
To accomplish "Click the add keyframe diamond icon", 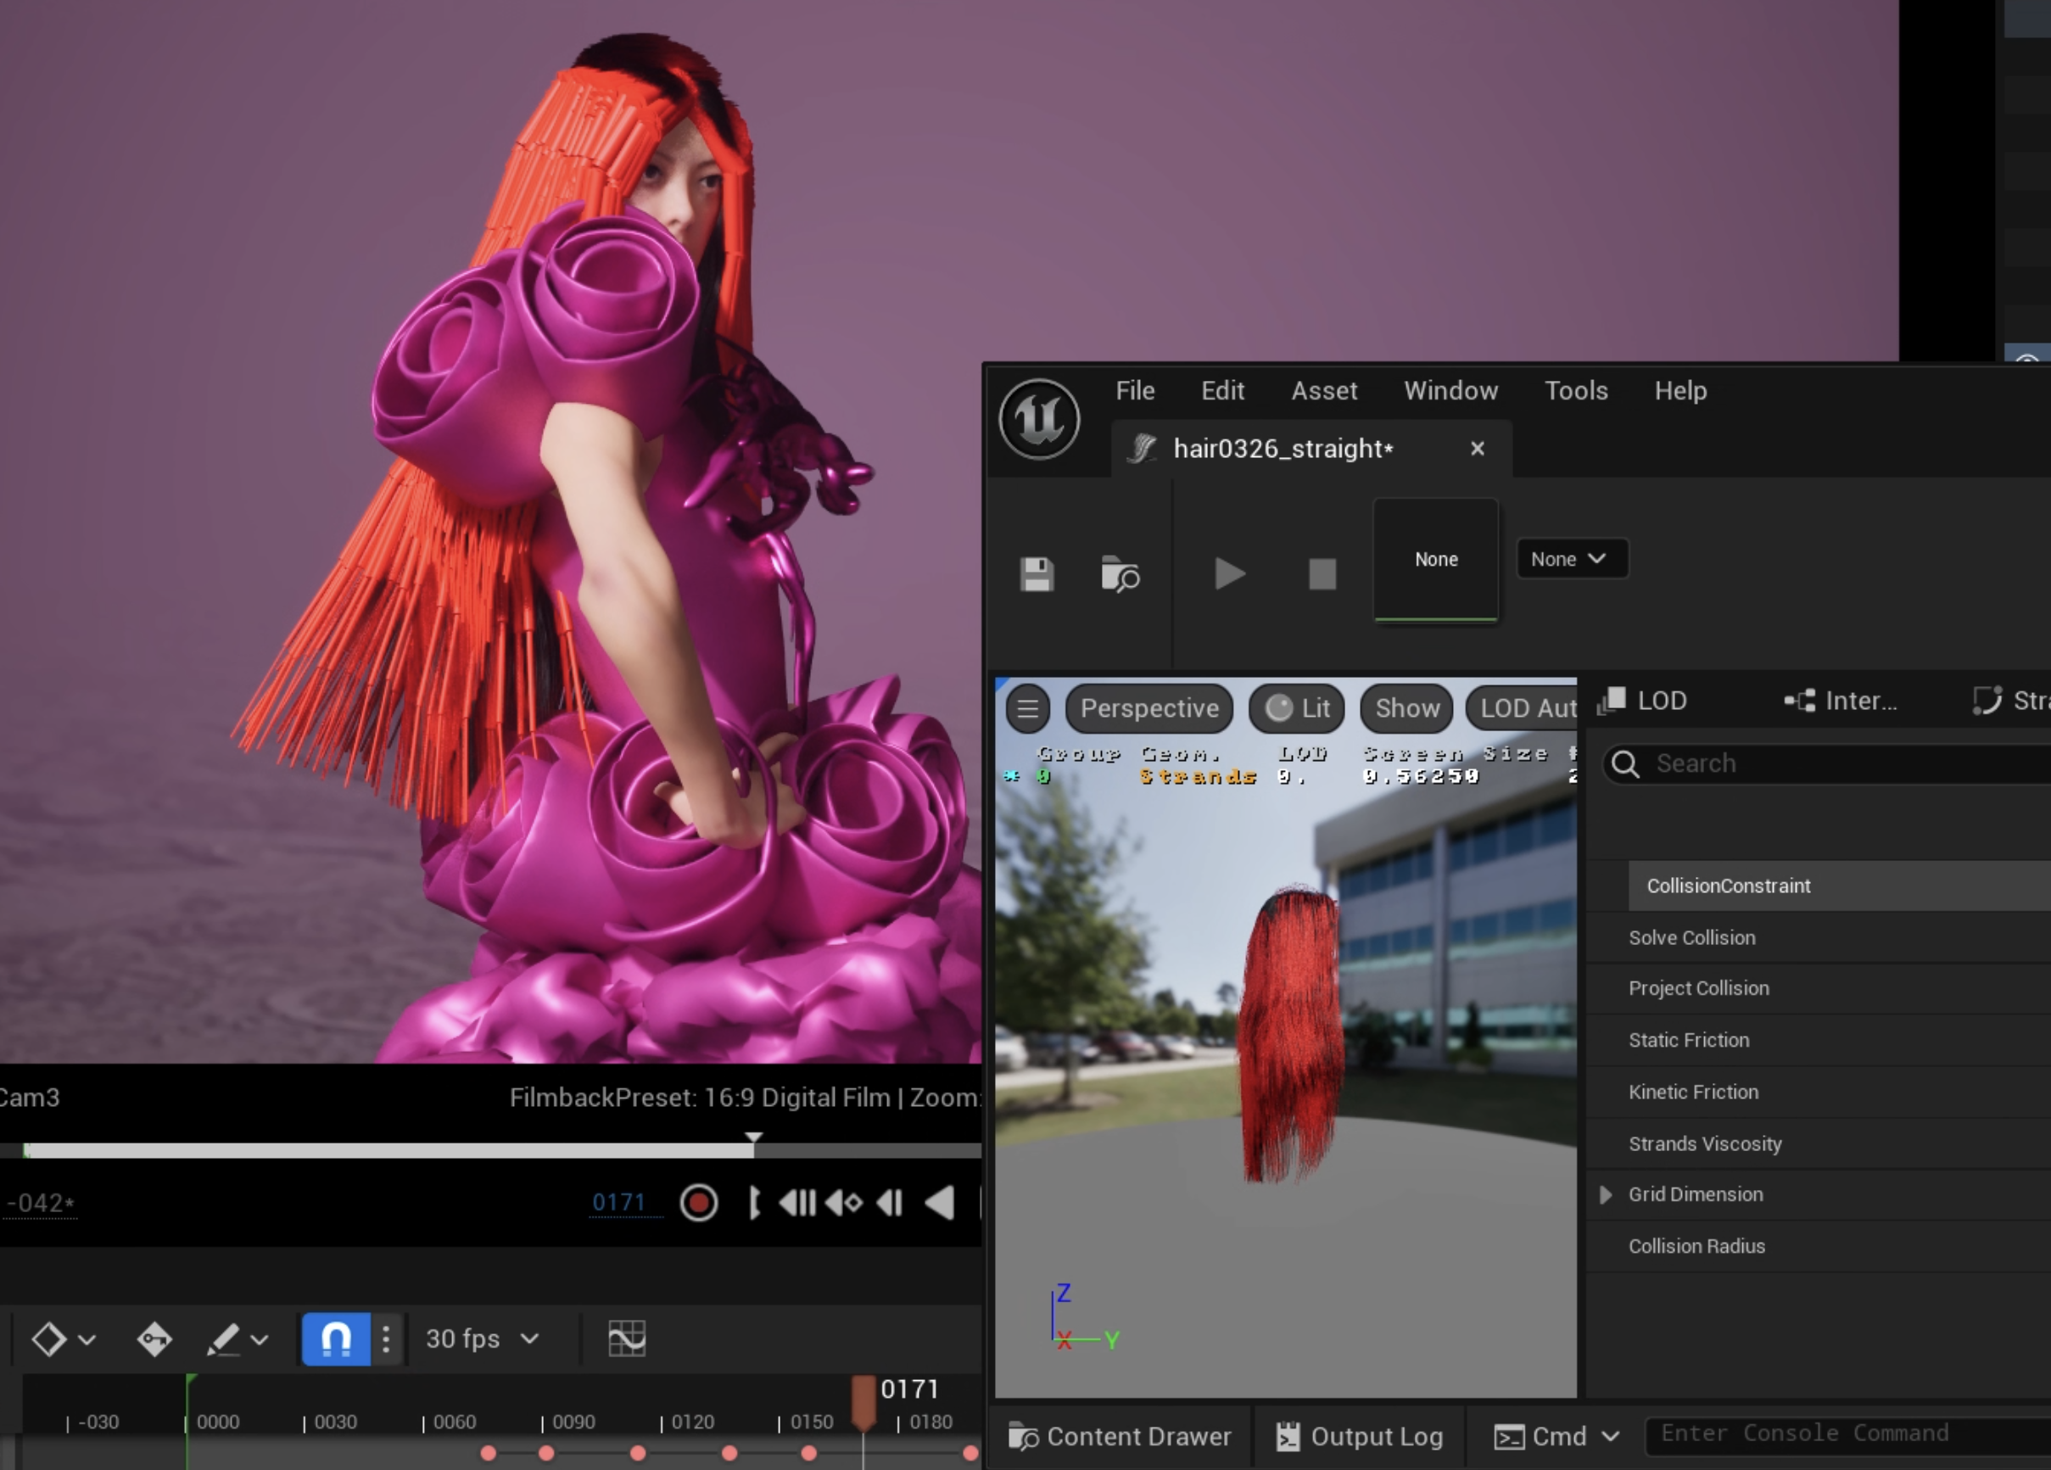I will point(49,1339).
